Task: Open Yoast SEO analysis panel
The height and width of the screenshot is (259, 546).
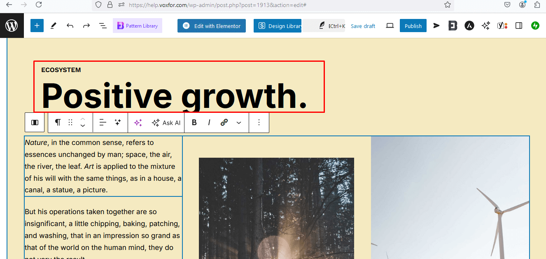Action: pyautogui.click(x=502, y=25)
